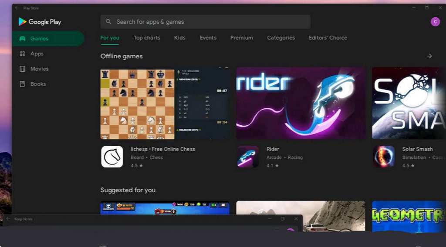Click the search magnifier icon

tap(108, 22)
